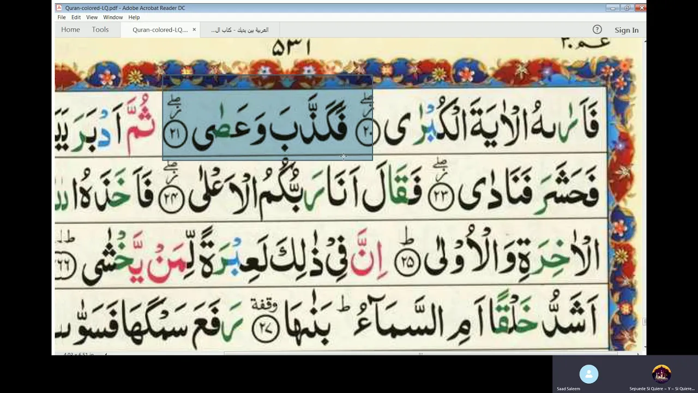Click the Acrobat PDF icon in title bar

pyautogui.click(x=59, y=8)
